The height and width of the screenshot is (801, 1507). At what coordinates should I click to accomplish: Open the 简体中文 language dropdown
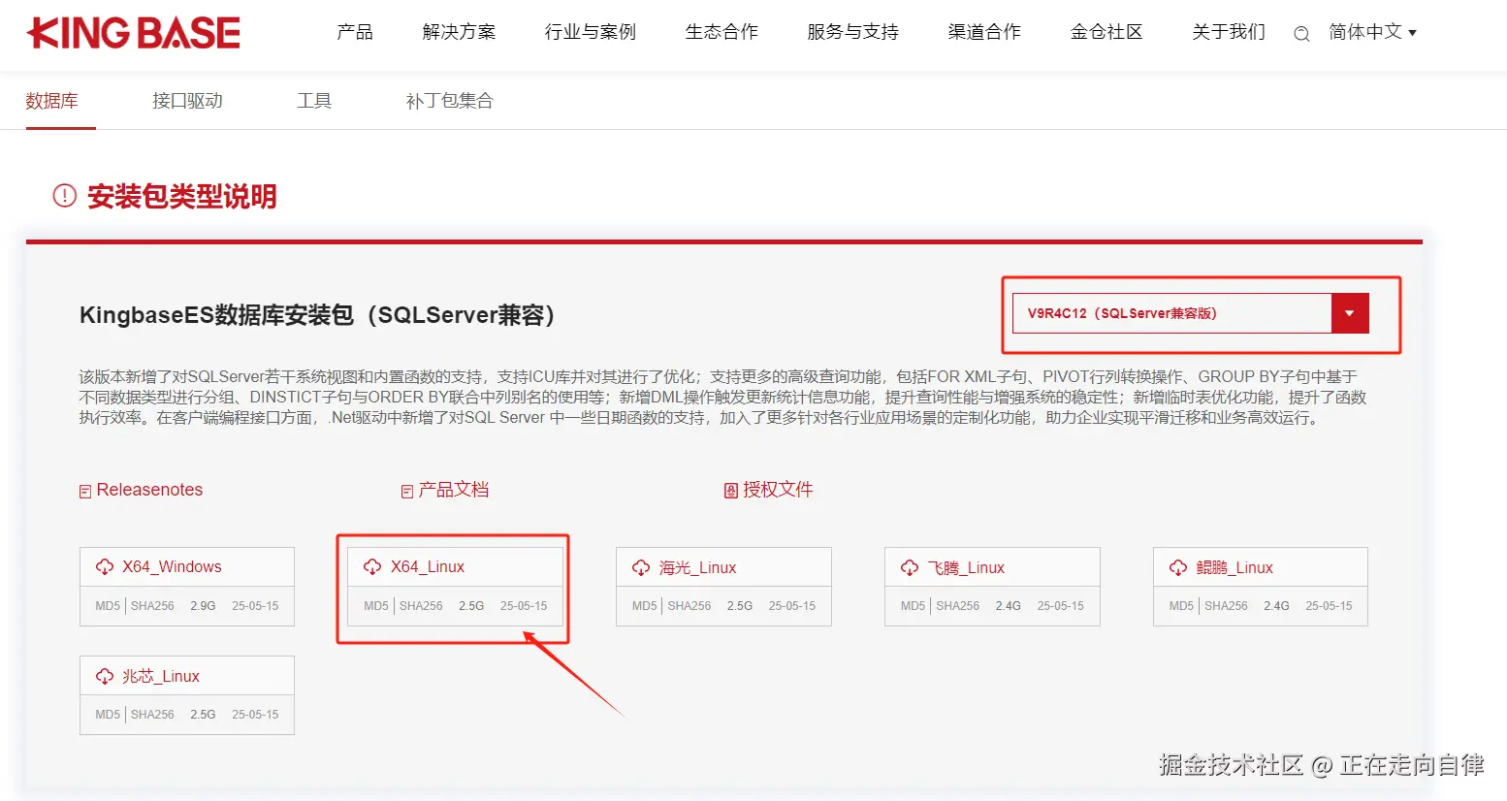pos(1372,32)
